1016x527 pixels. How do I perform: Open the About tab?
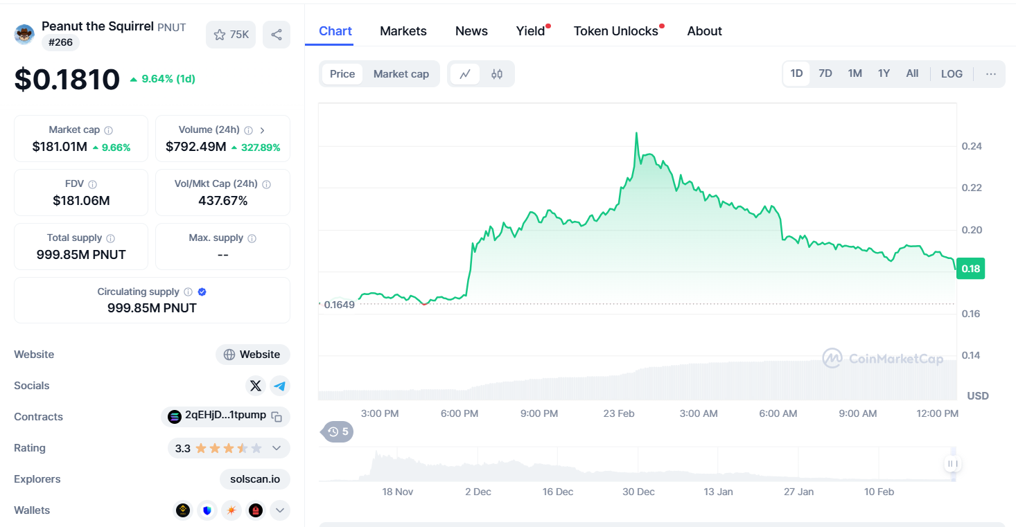point(705,31)
